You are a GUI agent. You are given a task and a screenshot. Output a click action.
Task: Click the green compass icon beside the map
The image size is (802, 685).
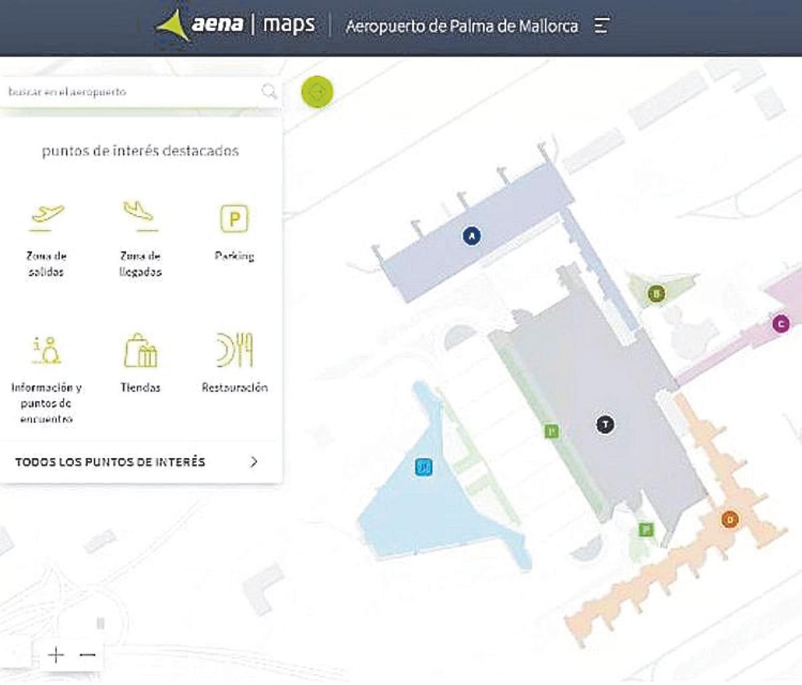pyautogui.click(x=316, y=92)
